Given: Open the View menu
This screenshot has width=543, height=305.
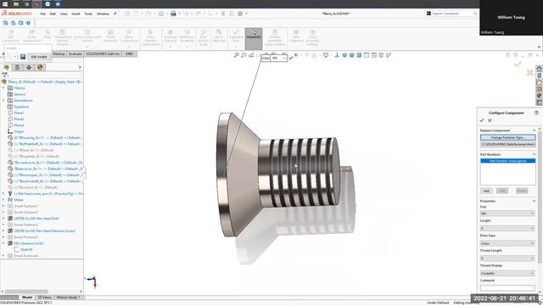Looking at the screenshot, I should pos(64,14).
